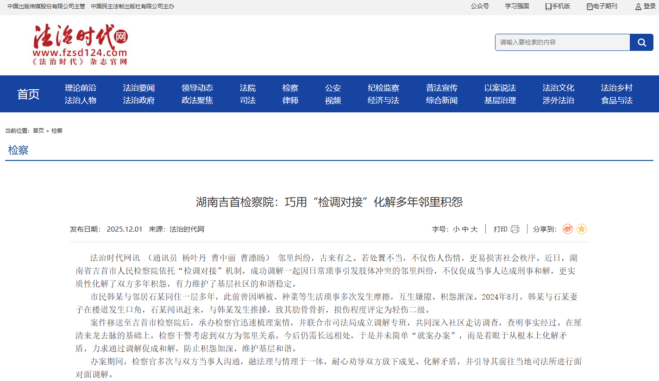Share article via Weibo icon

(x=567, y=229)
